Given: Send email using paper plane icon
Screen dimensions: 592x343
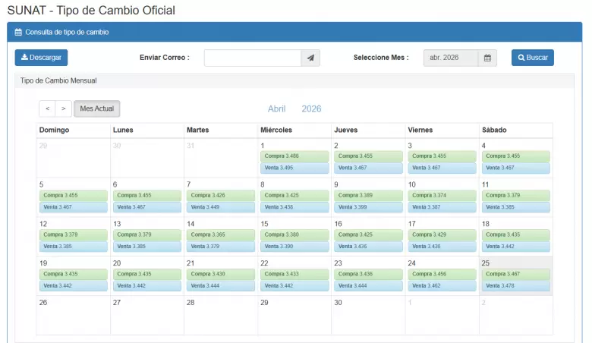Looking at the screenshot, I should [x=310, y=58].
